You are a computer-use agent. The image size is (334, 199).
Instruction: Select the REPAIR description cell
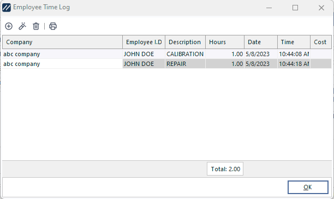(x=185, y=64)
